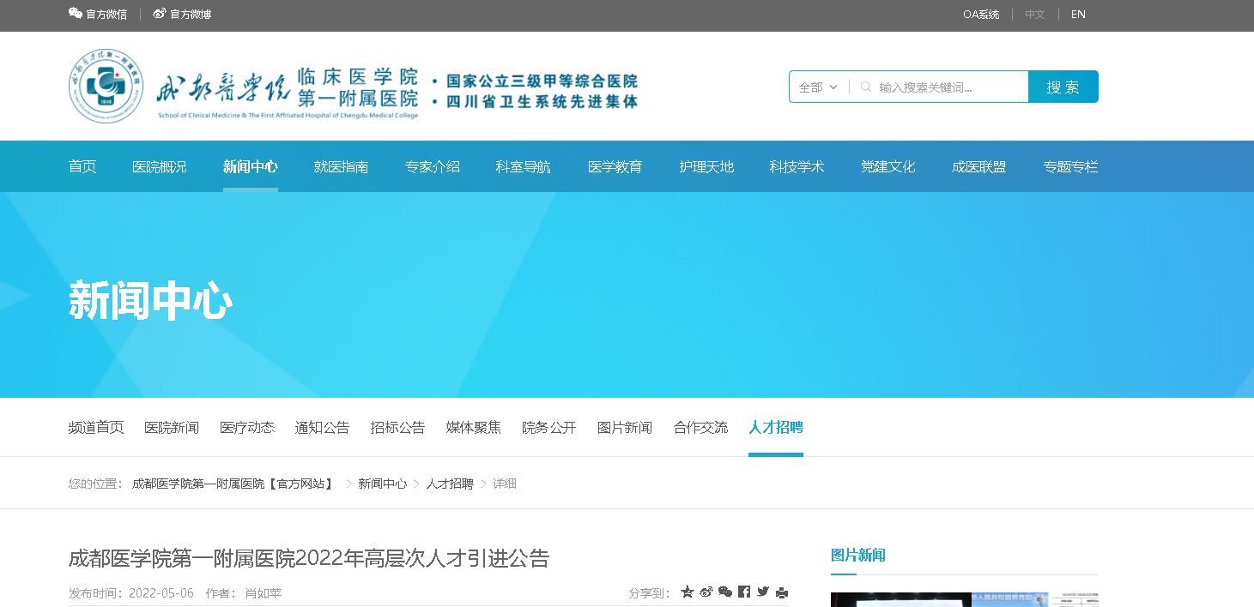Open 成医联盟 navigation item
This screenshot has width=1254, height=607.
pyautogui.click(x=979, y=166)
